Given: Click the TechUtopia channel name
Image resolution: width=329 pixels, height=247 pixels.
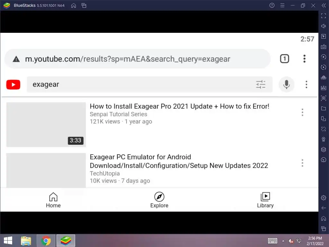Looking at the screenshot, I should coord(105,173).
